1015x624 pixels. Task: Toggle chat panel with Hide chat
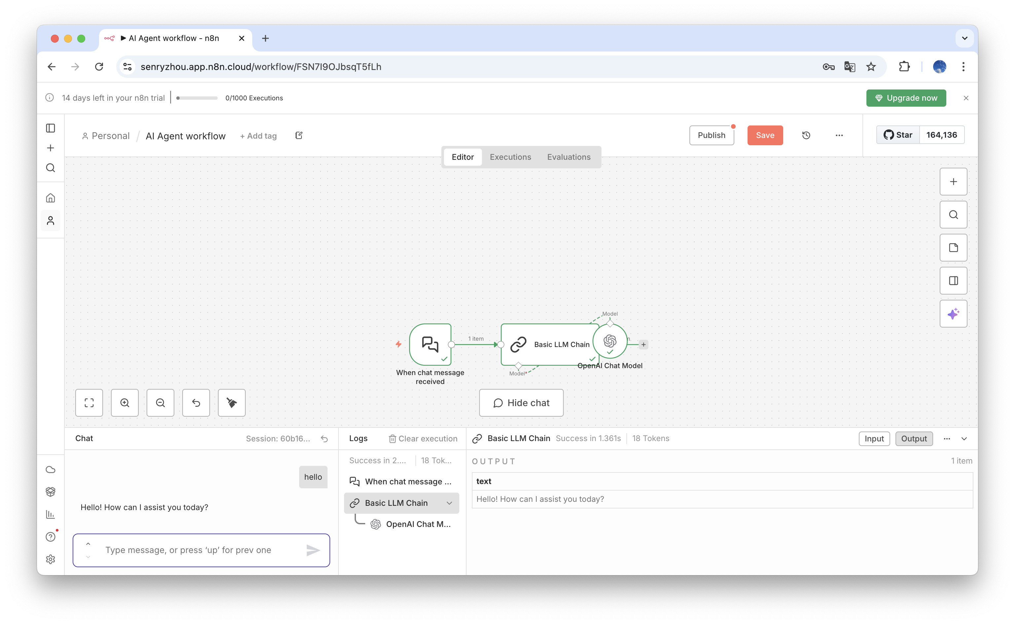coord(521,403)
